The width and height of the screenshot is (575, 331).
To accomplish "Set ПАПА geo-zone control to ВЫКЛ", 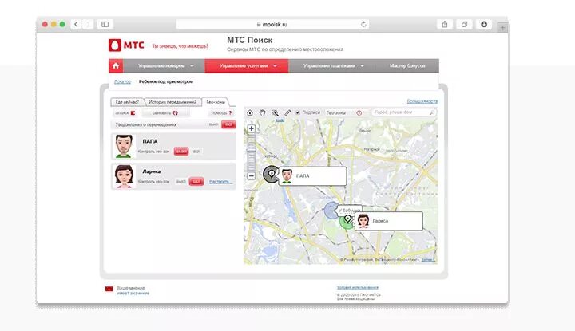I will (x=181, y=152).
